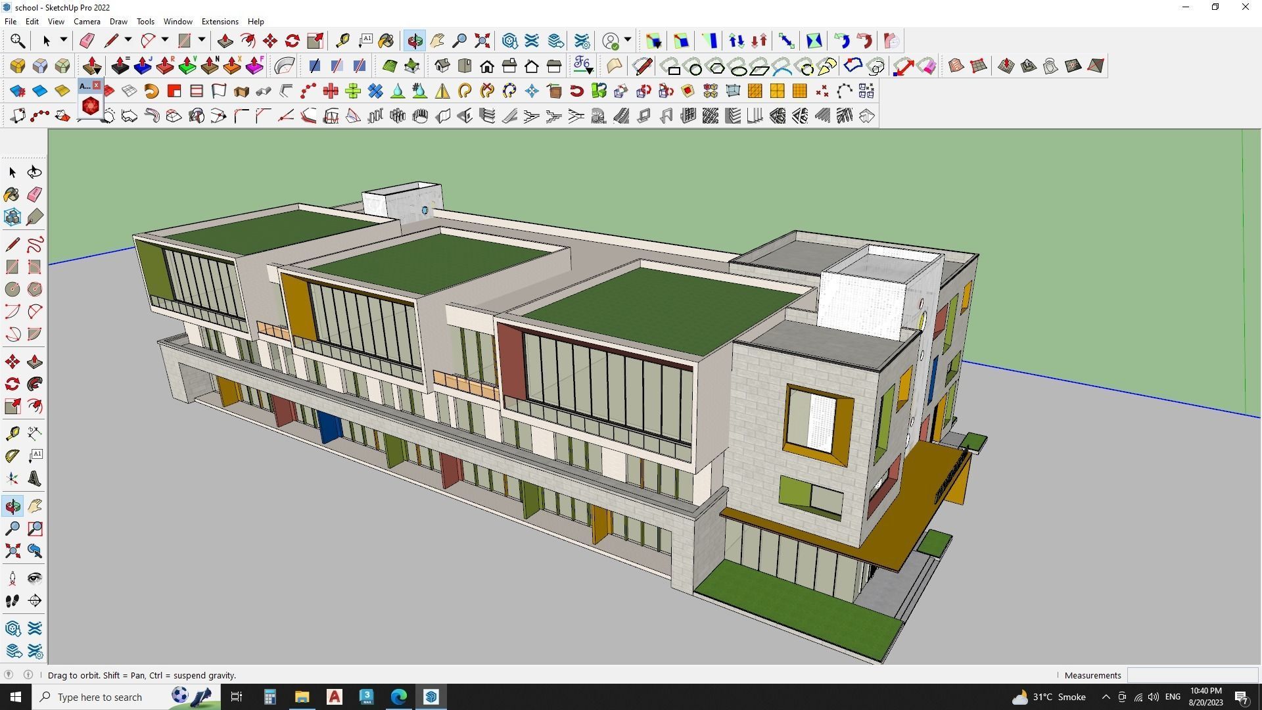The width and height of the screenshot is (1262, 710).
Task: Select the Follow Me tool in top toolbar
Action: coord(248,41)
